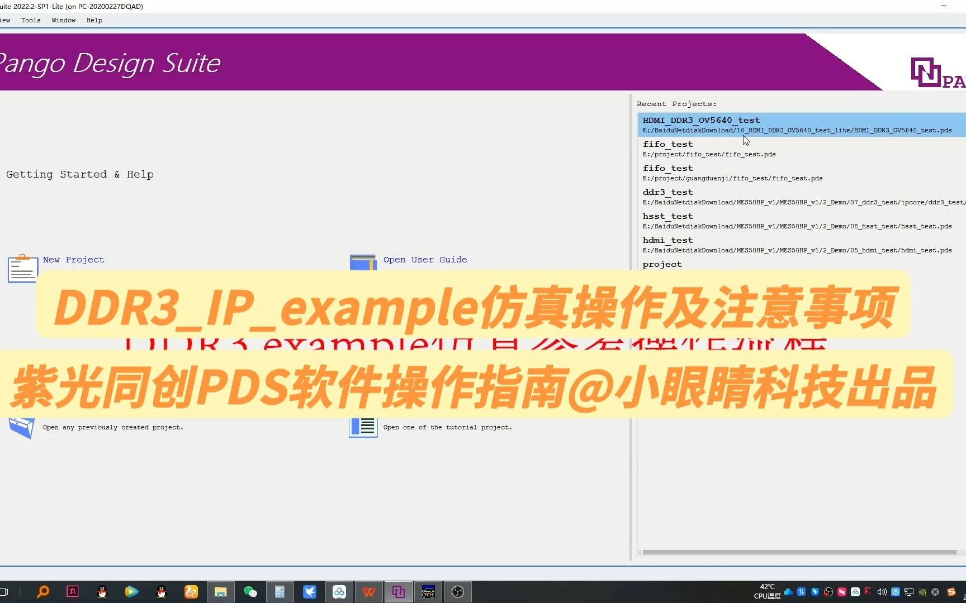
Task: Select HDMI_DDR3_OV5640_test recent project
Action: (802, 125)
